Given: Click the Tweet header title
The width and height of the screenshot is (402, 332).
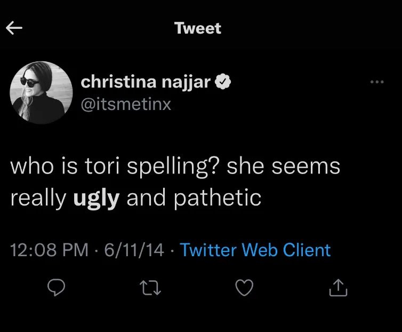Looking at the screenshot, I should click(197, 28).
